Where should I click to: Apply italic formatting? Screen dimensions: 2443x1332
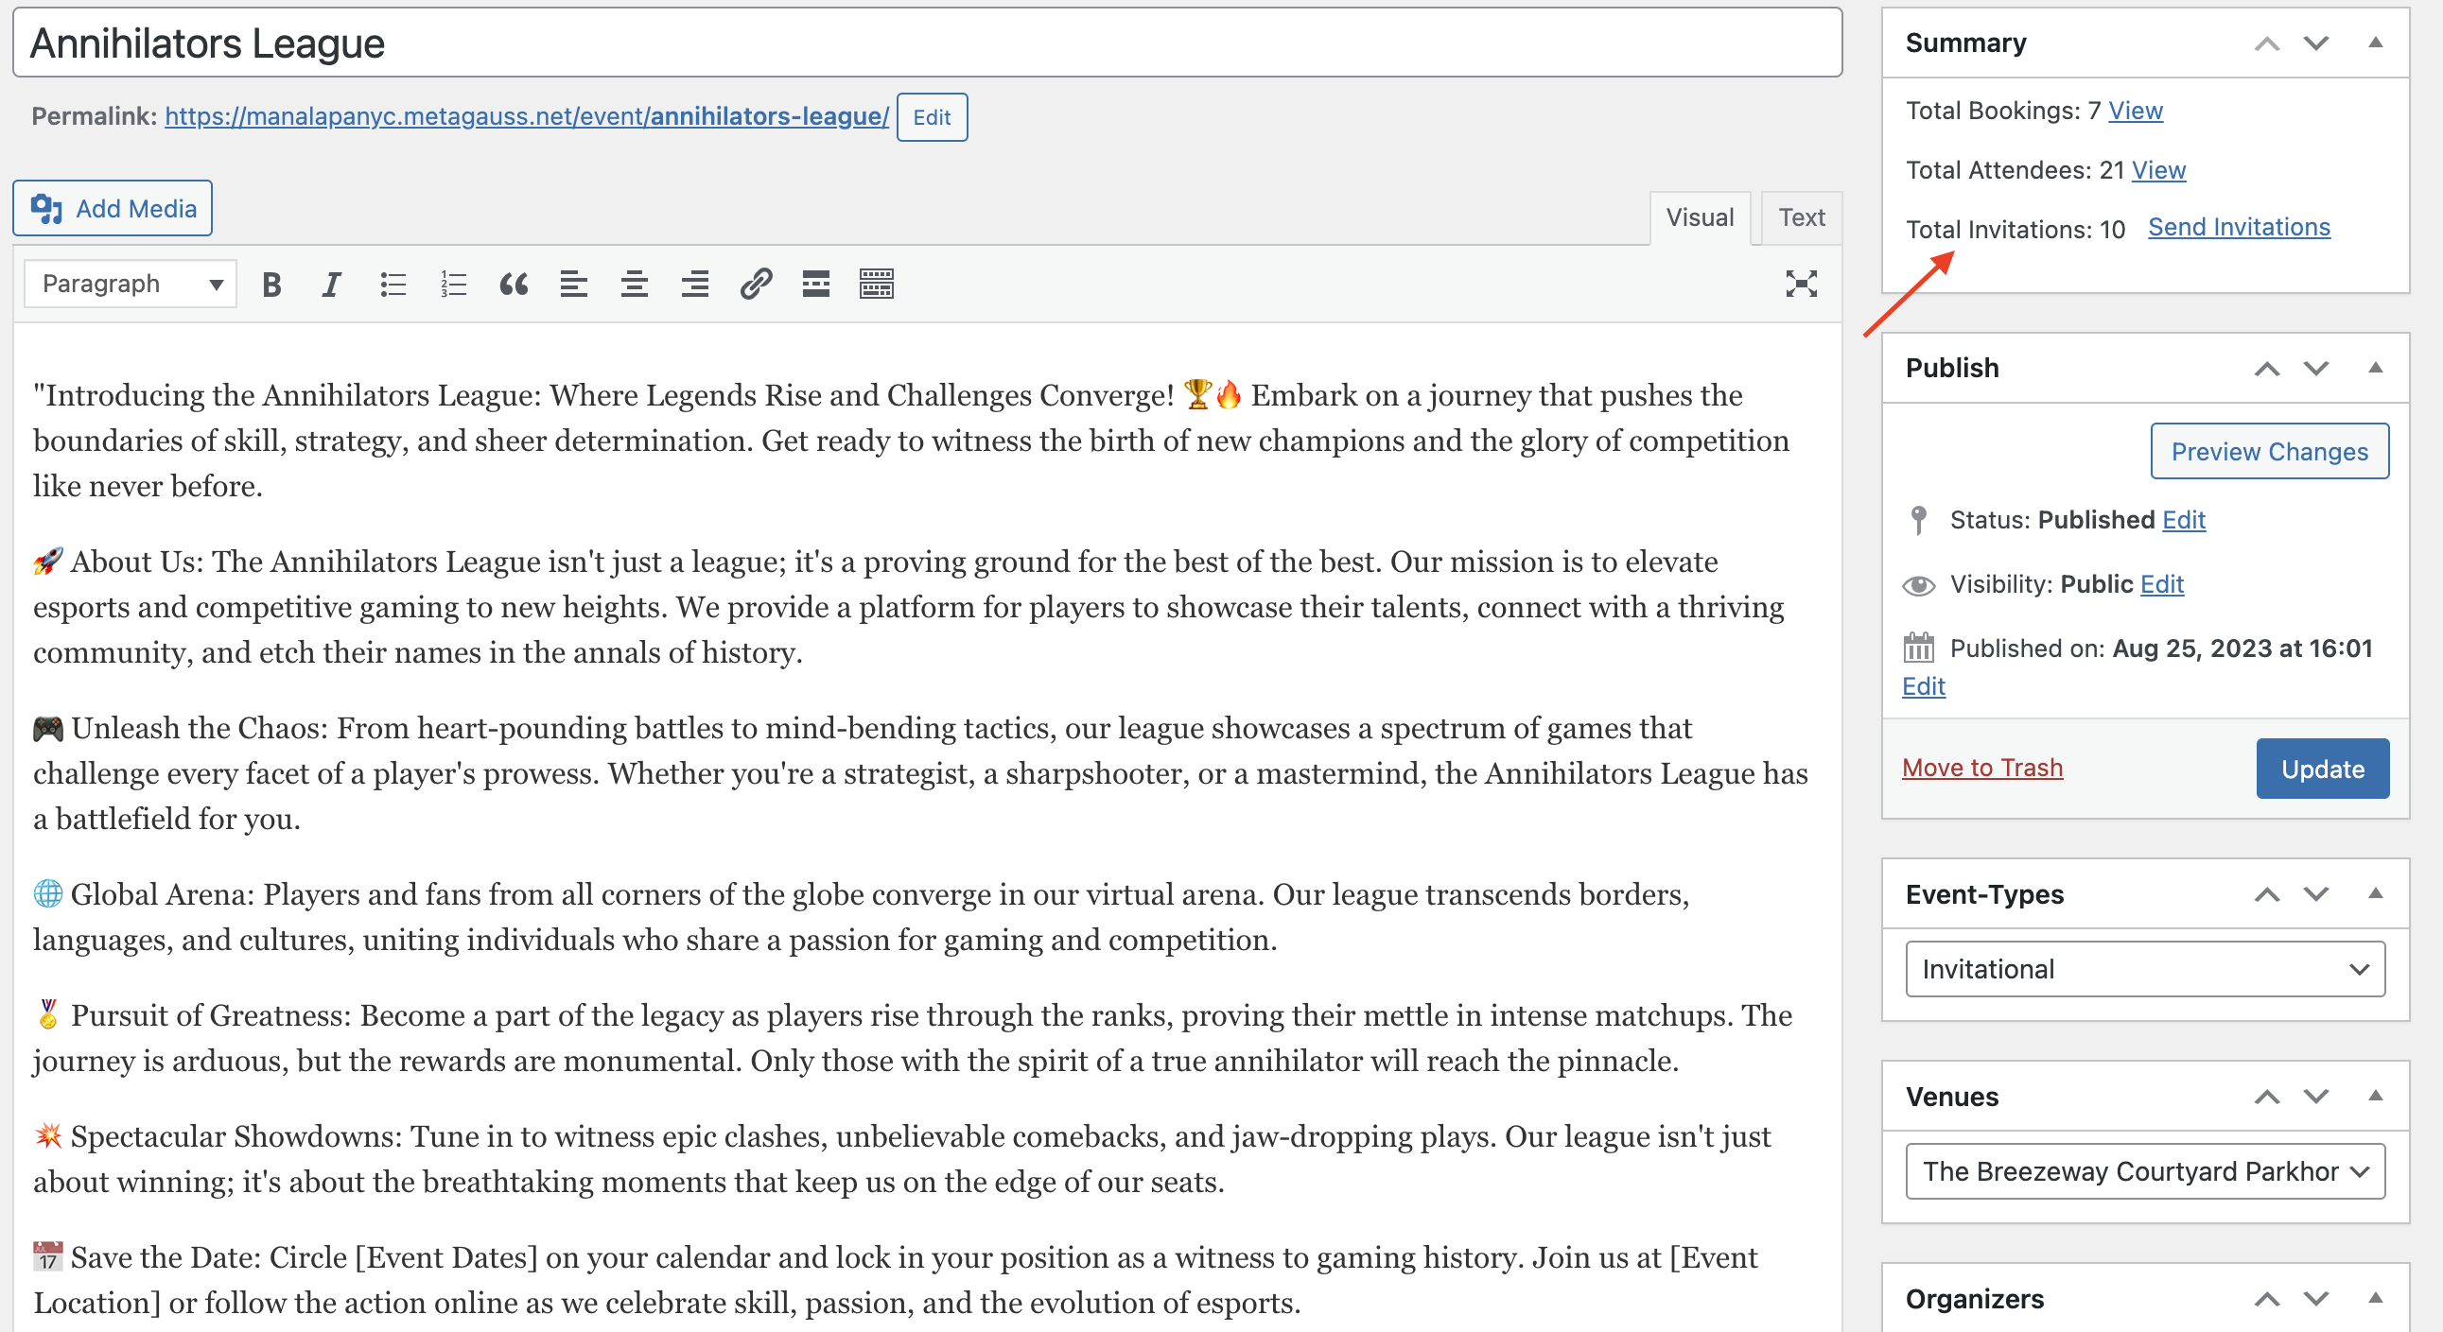(331, 285)
